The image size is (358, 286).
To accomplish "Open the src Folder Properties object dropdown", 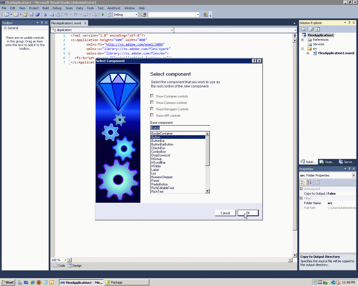I will pos(354,175).
